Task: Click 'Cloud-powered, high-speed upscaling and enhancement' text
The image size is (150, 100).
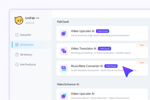Action: pos(100,35)
